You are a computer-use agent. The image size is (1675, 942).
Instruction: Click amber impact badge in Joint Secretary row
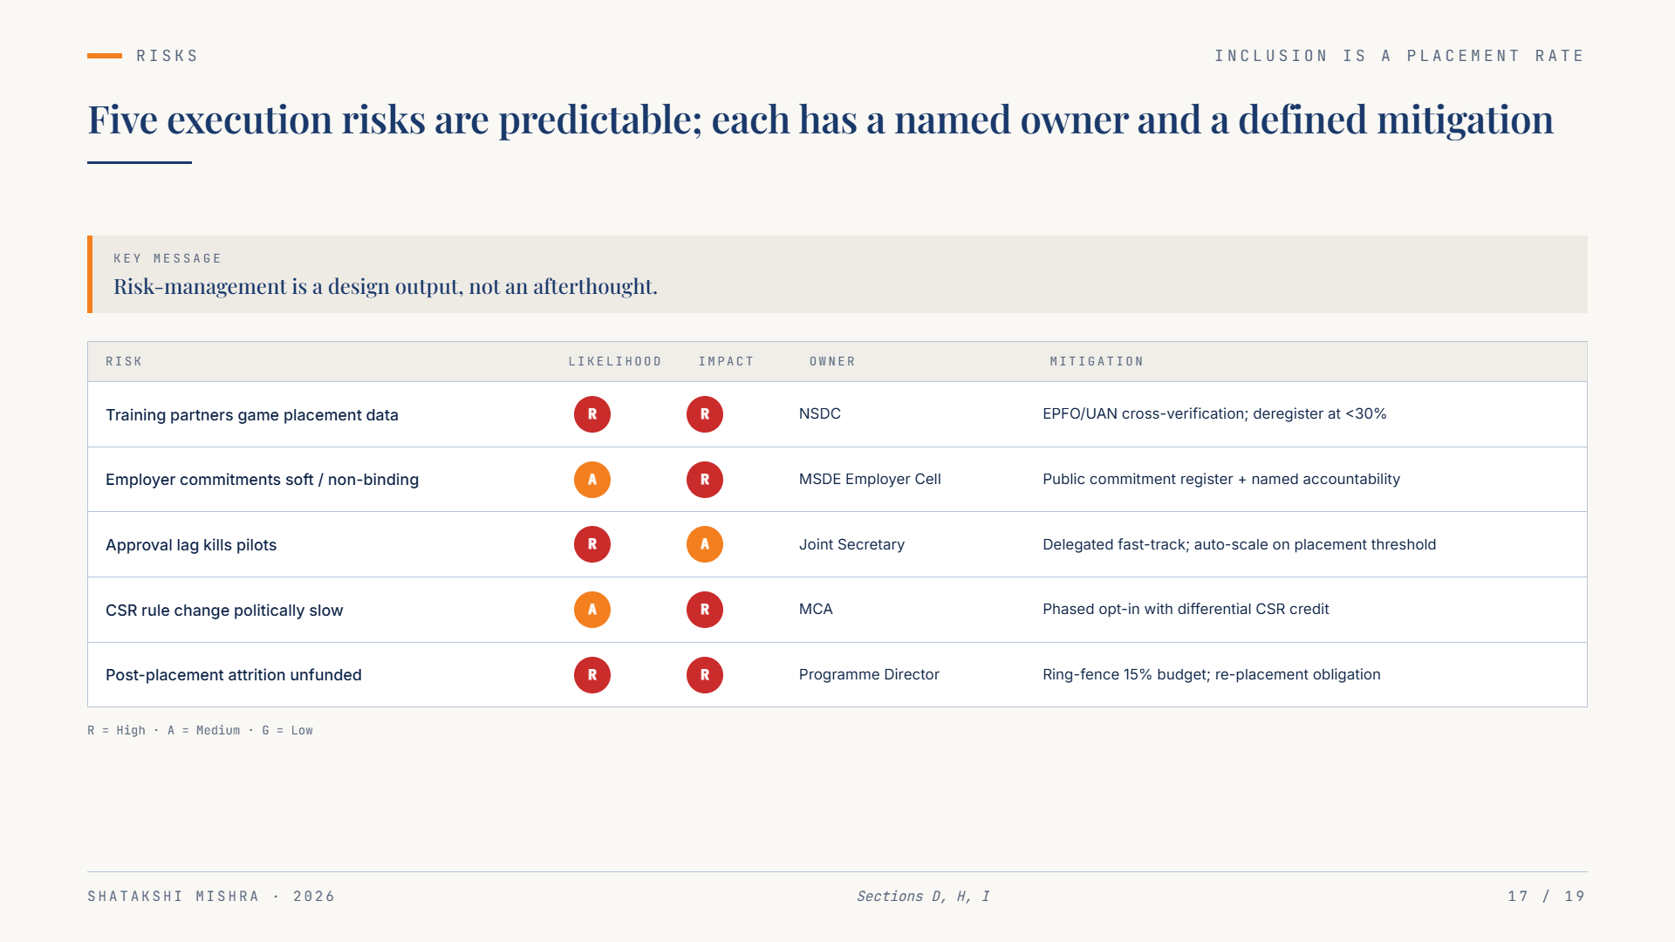[x=705, y=544]
